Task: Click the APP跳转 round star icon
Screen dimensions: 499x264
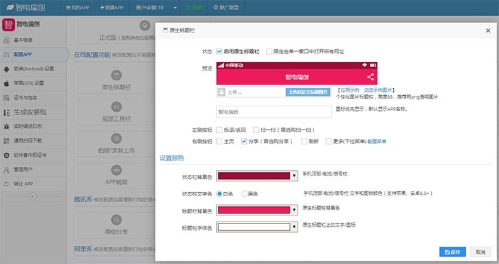Action: point(116,170)
